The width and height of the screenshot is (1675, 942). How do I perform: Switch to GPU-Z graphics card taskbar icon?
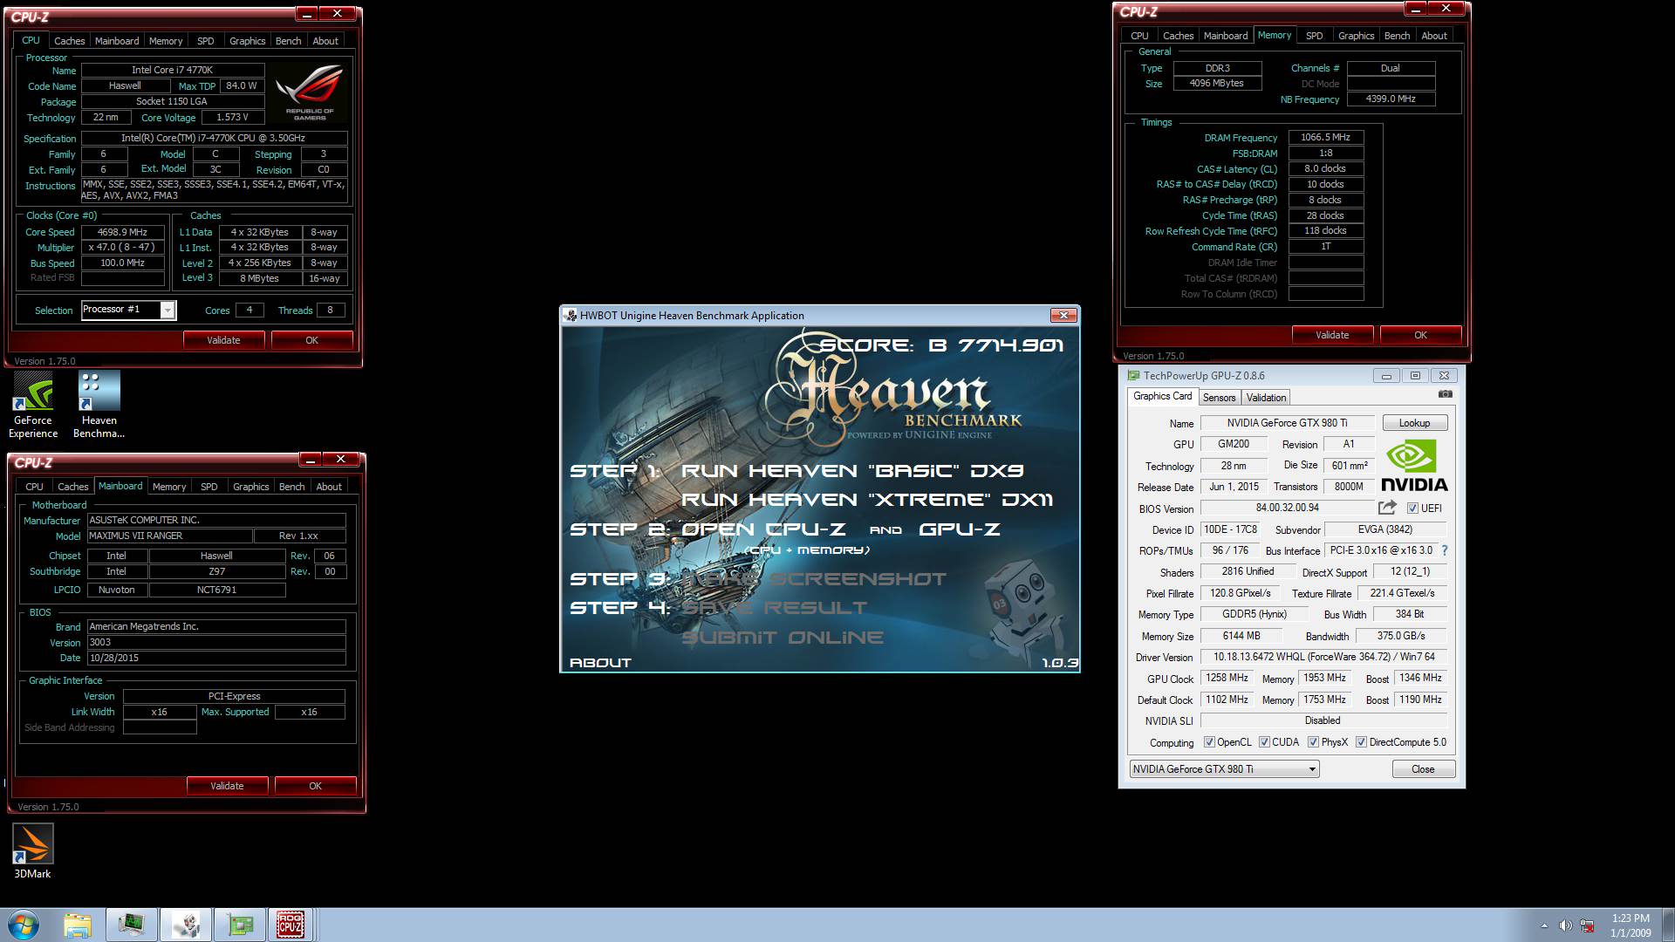click(x=240, y=925)
